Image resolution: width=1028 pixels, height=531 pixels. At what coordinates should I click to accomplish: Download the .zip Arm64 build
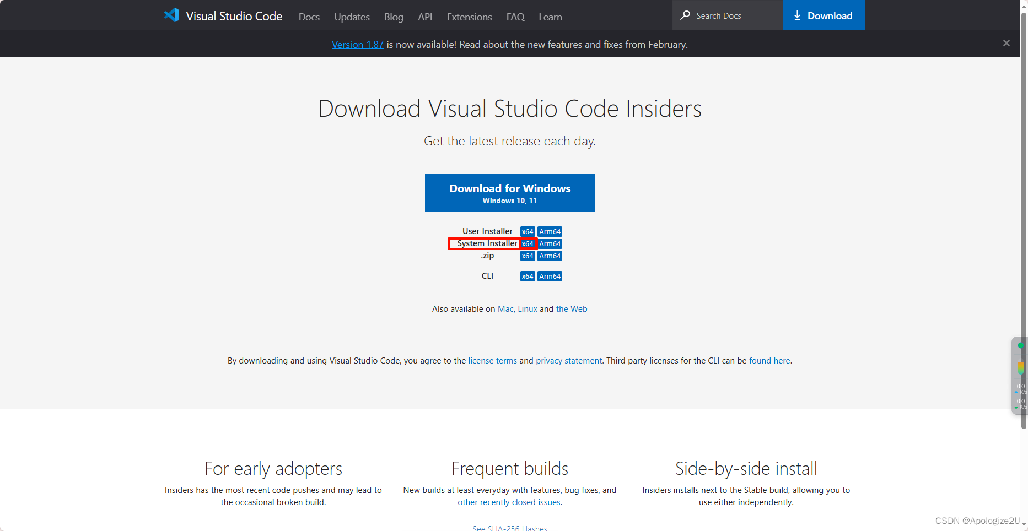(550, 256)
